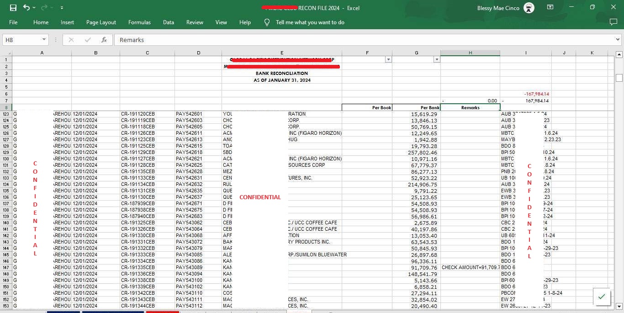
Task: Click into the formula bar text Remarks
Action: pyautogui.click(x=132, y=40)
